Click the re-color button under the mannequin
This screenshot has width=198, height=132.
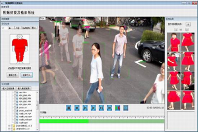pos(13,75)
